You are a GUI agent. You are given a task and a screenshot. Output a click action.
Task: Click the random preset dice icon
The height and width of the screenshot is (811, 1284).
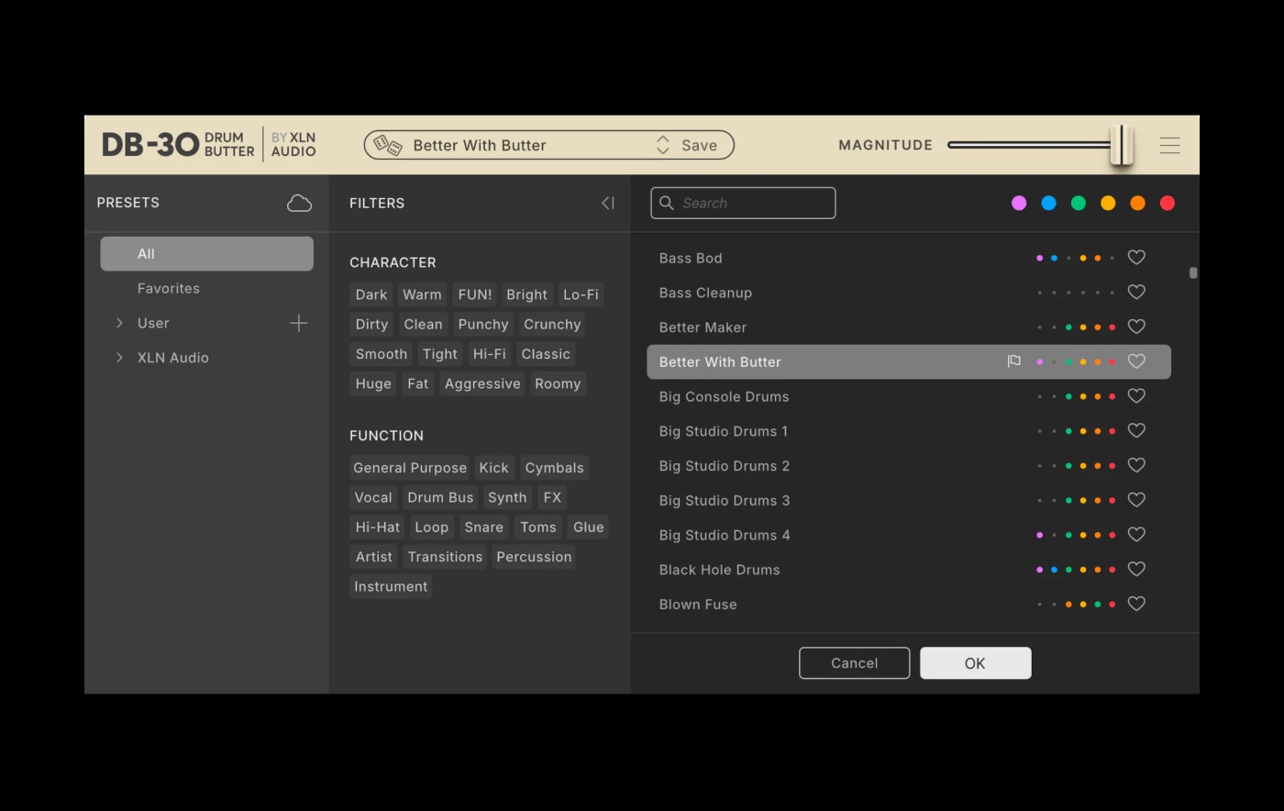tap(388, 145)
